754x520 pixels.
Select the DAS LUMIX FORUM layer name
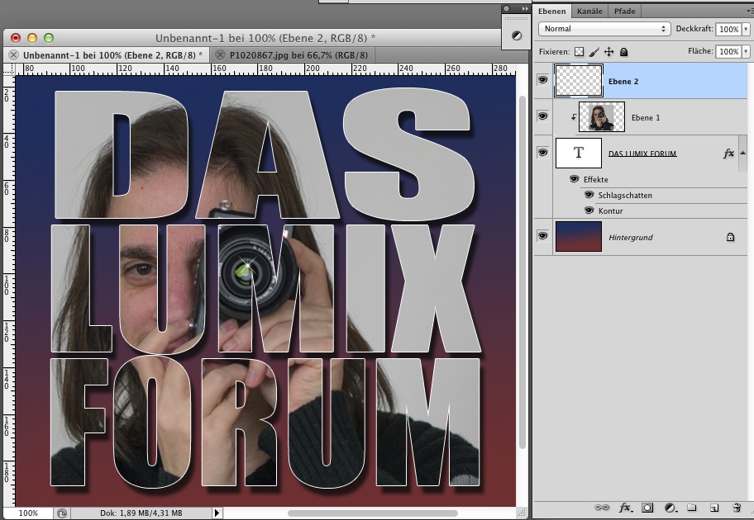642,154
